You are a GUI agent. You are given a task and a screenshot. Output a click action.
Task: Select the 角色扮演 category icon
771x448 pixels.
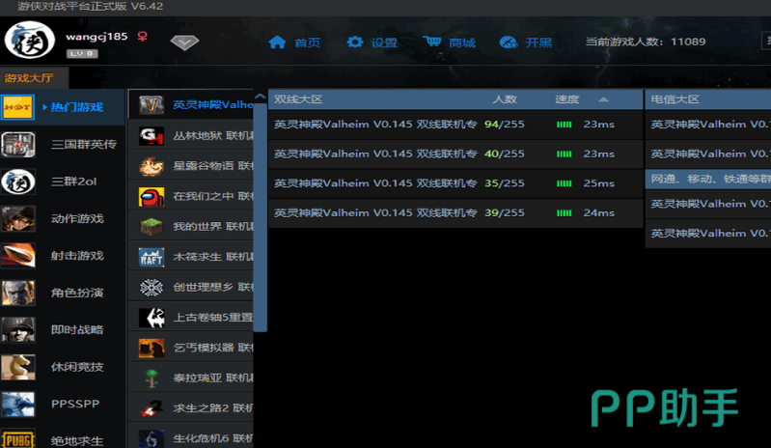click(17, 294)
